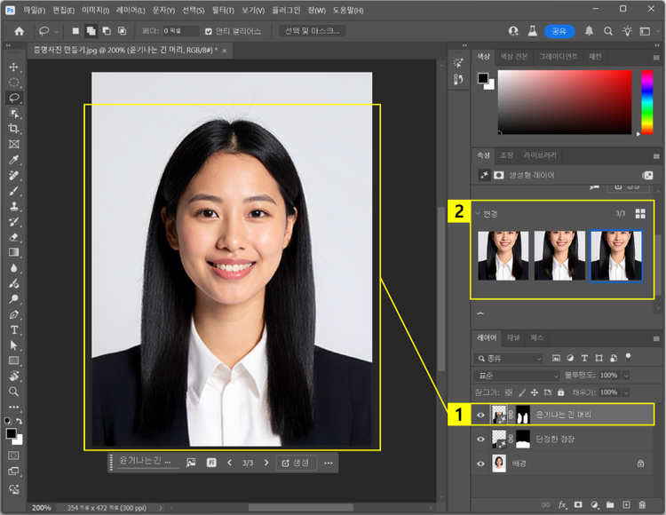The height and width of the screenshot is (515, 666).
Task: Select the Eyedropper tool
Action: (x=14, y=160)
